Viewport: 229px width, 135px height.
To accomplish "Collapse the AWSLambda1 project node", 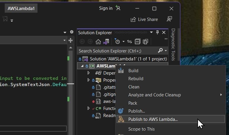I will click(x=82, y=66).
